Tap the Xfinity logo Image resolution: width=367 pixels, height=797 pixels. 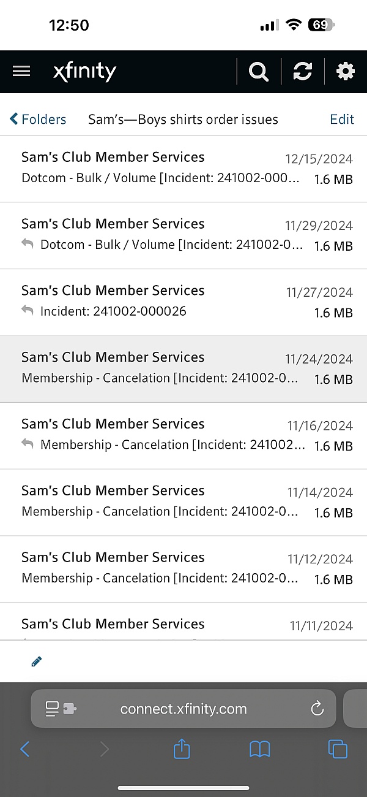(84, 72)
